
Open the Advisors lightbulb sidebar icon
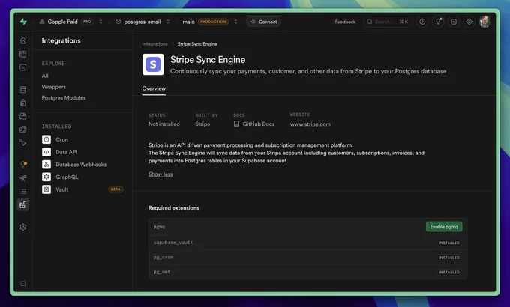(x=23, y=165)
